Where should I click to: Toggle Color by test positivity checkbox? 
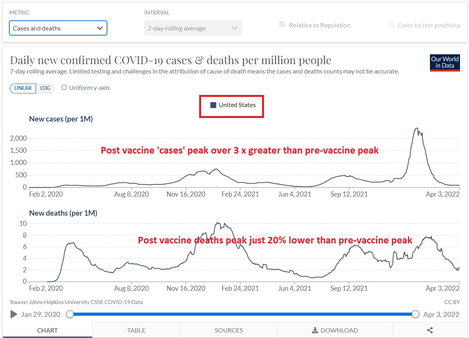391,25
